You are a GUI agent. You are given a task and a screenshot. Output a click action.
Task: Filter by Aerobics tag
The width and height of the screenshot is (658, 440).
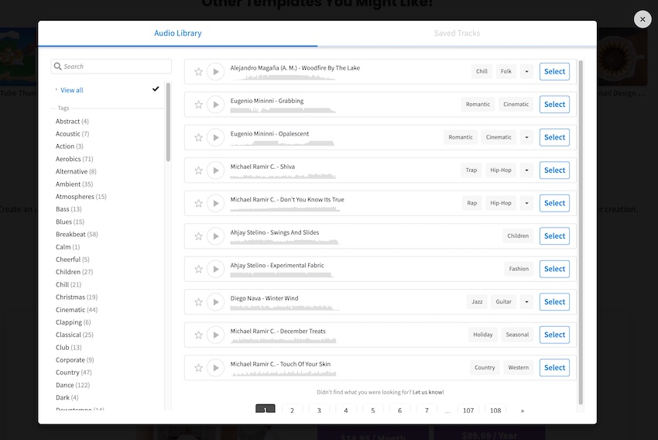(x=74, y=159)
